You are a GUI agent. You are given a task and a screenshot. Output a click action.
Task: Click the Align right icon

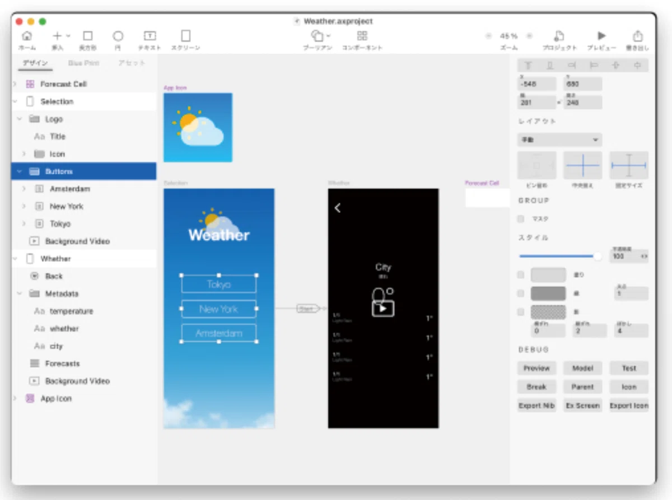pos(572,66)
